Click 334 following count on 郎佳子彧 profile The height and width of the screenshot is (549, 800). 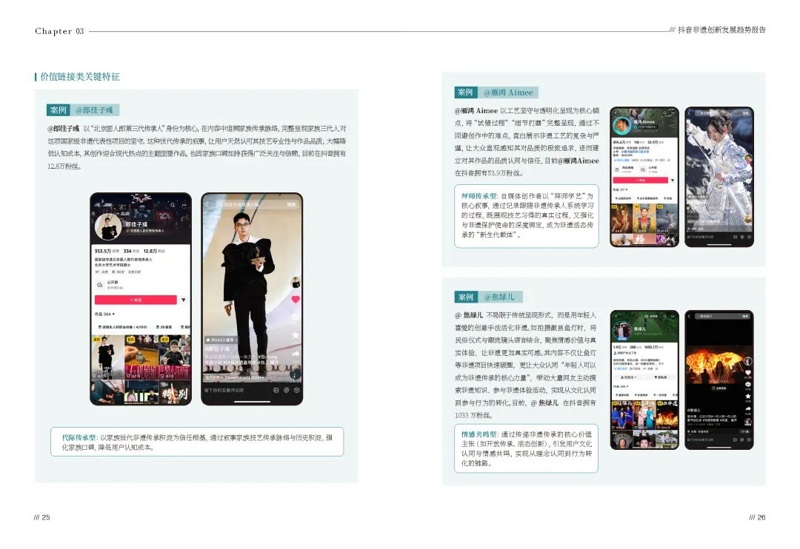(x=131, y=251)
